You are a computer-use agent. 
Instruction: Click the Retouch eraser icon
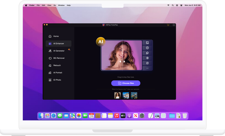tap(50, 65)
